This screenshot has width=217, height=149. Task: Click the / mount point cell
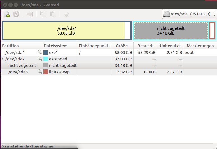tap(80, 53)
